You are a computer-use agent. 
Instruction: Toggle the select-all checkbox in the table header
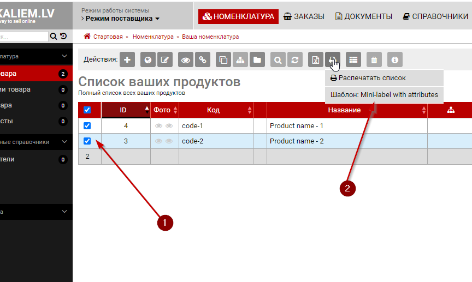pyautogui.click(x=87, y=110)
